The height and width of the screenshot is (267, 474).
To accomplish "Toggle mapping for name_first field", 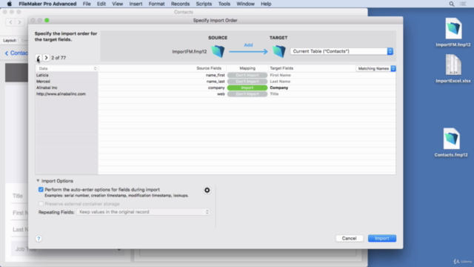I will 247,75.
